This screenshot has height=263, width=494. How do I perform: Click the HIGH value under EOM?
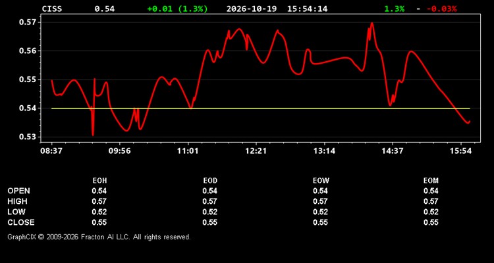click(x=431, y=201)
